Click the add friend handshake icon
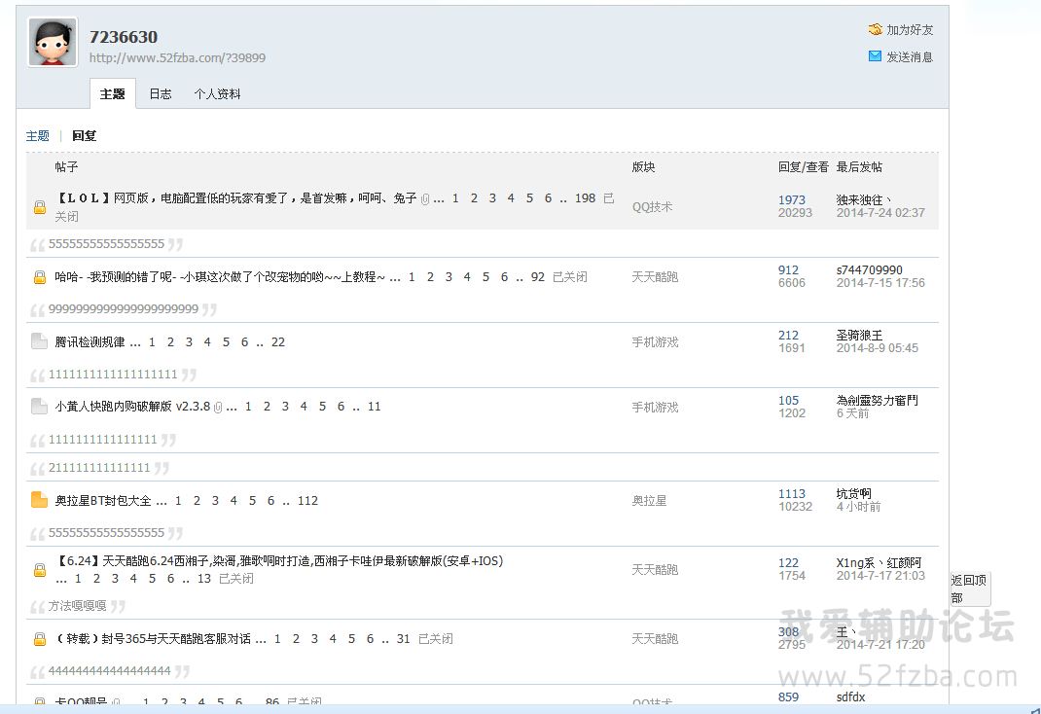 [x=875, y=30]
